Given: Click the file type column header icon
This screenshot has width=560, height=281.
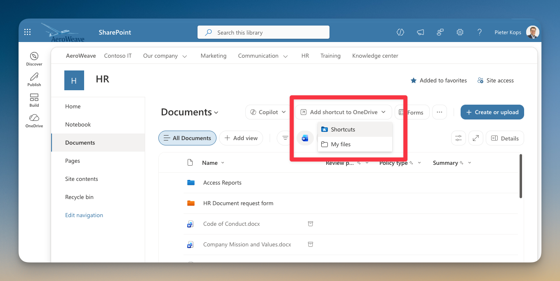Looking at the screenshot, I should click(190, 163).
